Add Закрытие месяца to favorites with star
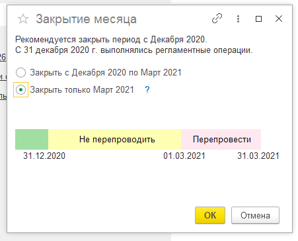 [23, 19]
